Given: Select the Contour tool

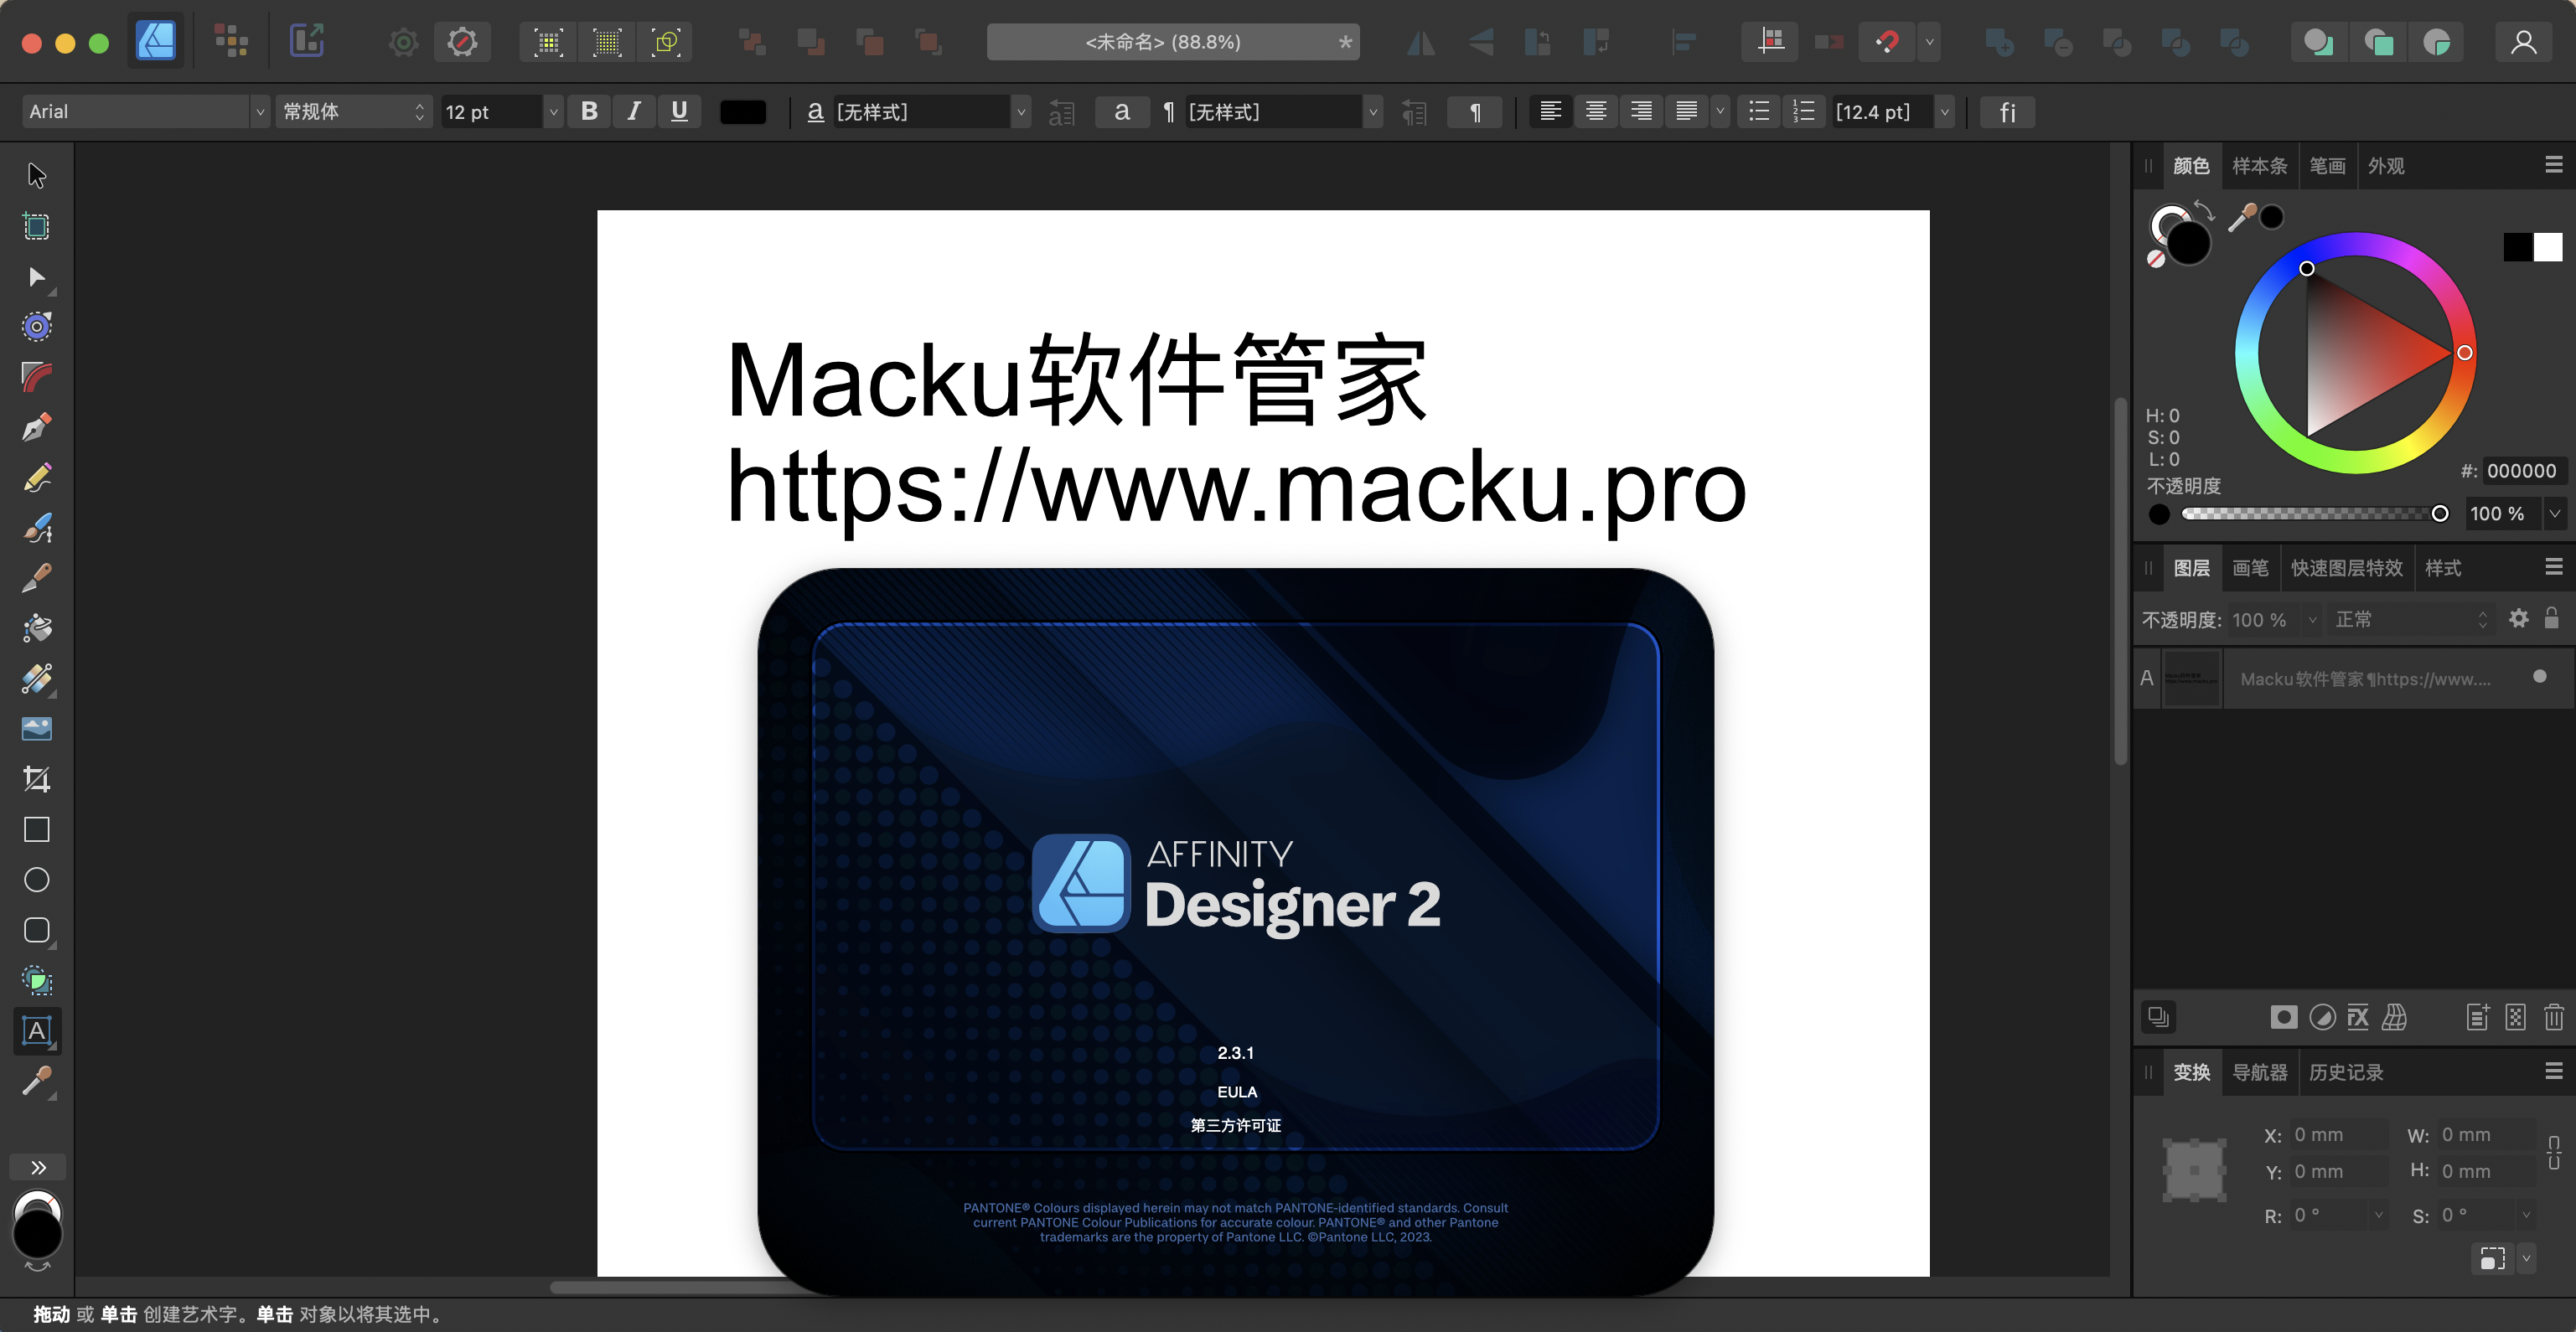Looking at the screenshot, I should 37,327.
